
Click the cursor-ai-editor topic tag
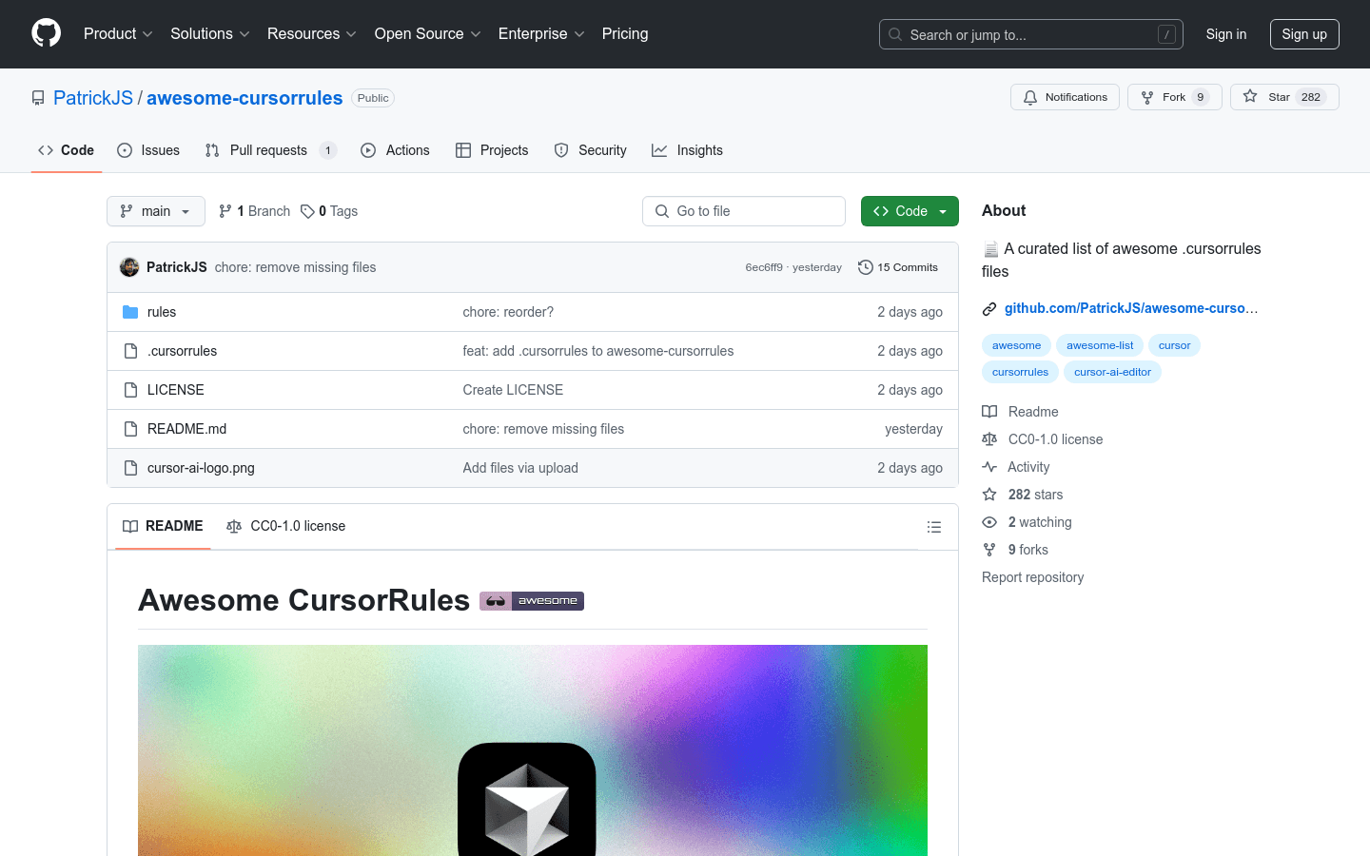1112,372
